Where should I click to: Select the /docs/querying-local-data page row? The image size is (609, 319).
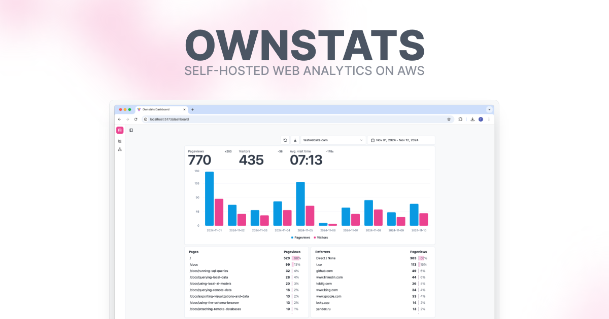[245, 277]
